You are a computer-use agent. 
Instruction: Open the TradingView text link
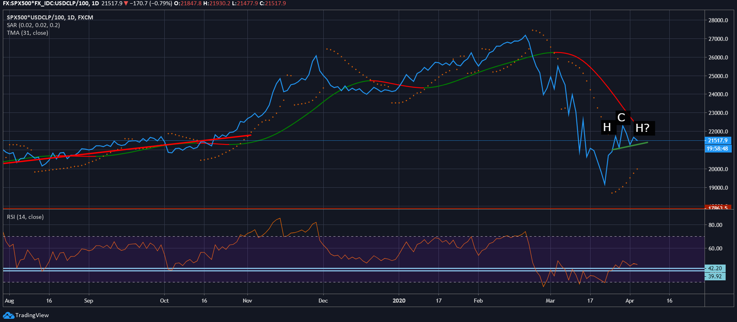click(32, 315)
